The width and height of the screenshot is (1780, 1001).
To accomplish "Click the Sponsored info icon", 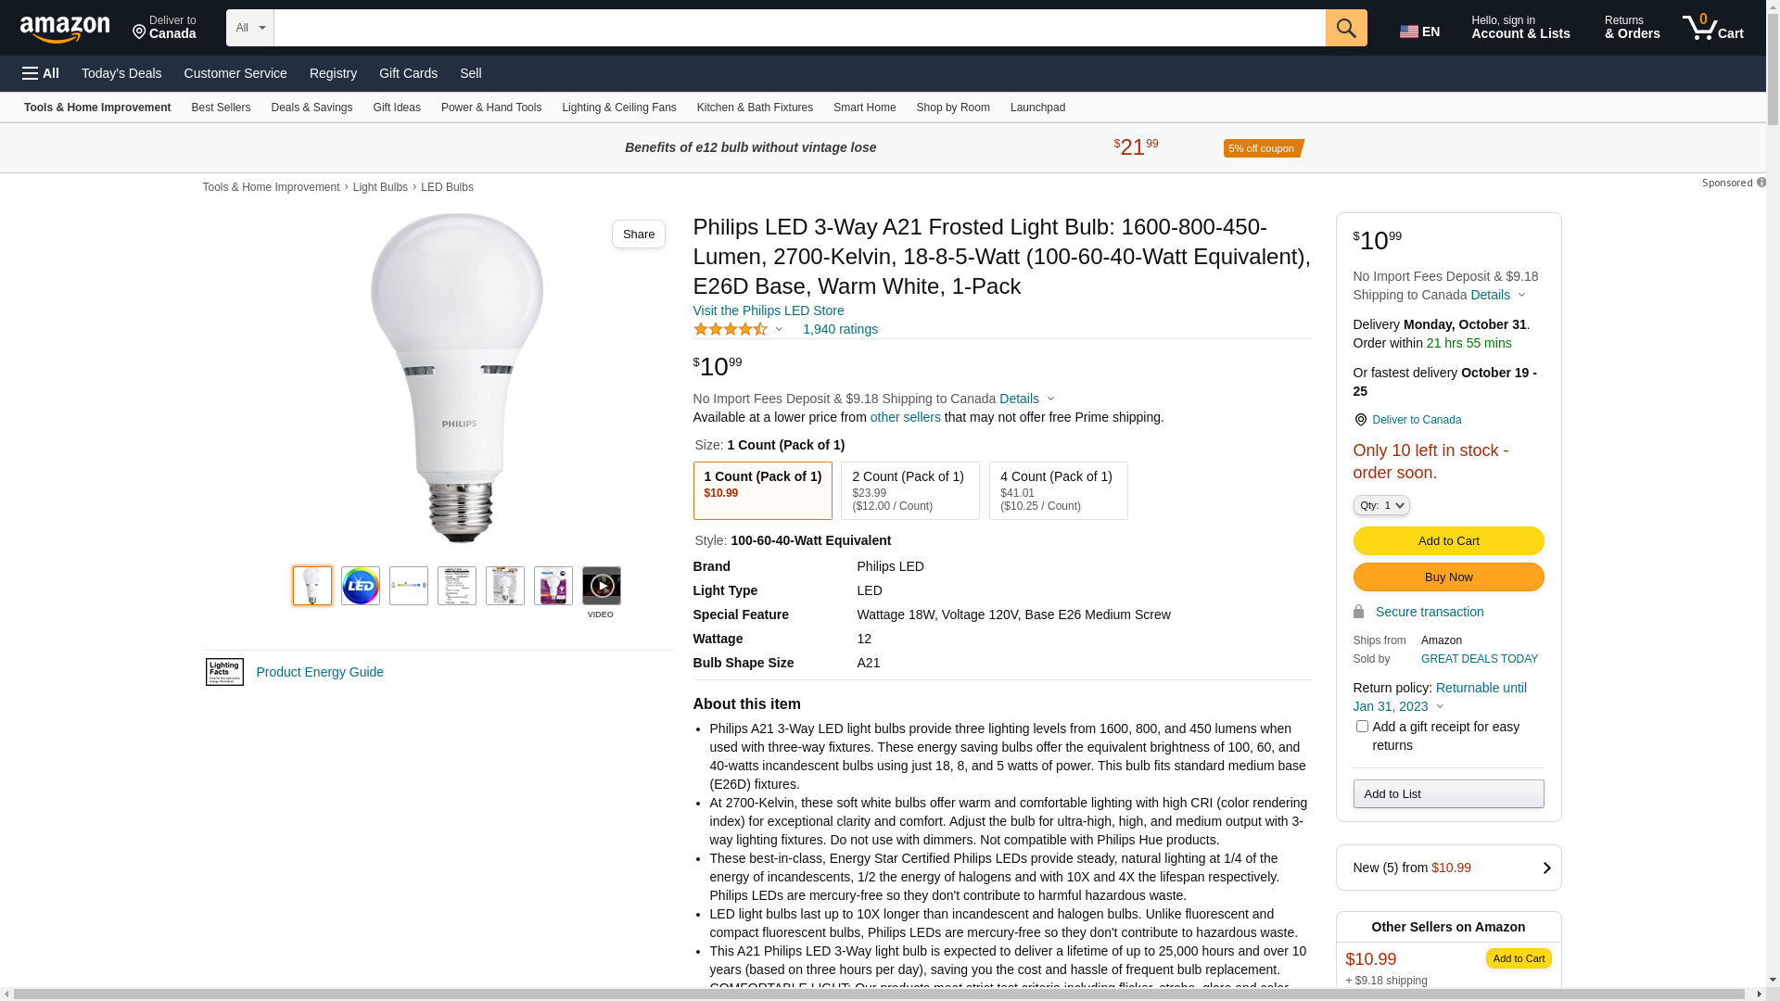I will (1761, 183).
